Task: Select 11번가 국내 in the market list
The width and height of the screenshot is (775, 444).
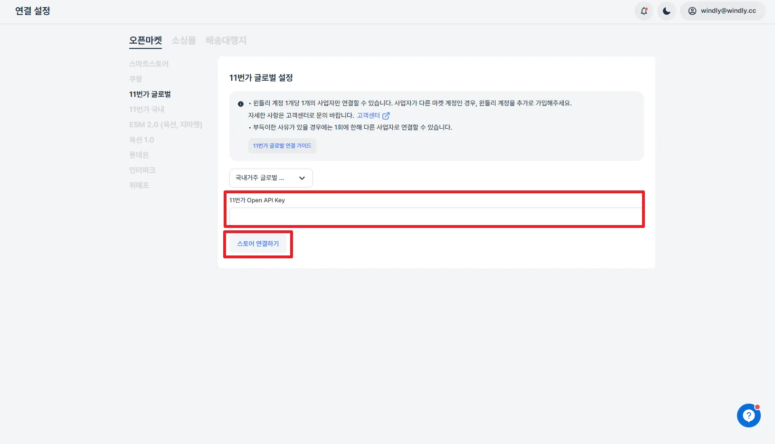Action: coord(147,109)
